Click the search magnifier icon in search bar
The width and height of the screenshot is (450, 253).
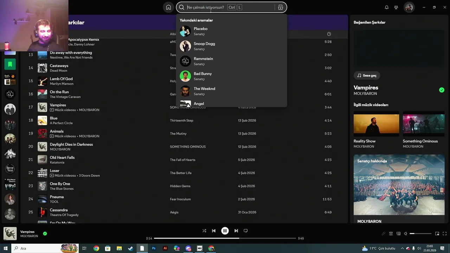point(181,7)
